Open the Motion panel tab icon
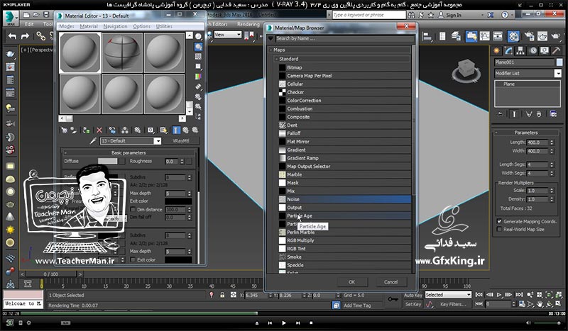The image size is (568, 331). pyautogui.click(x=533, y=50)
